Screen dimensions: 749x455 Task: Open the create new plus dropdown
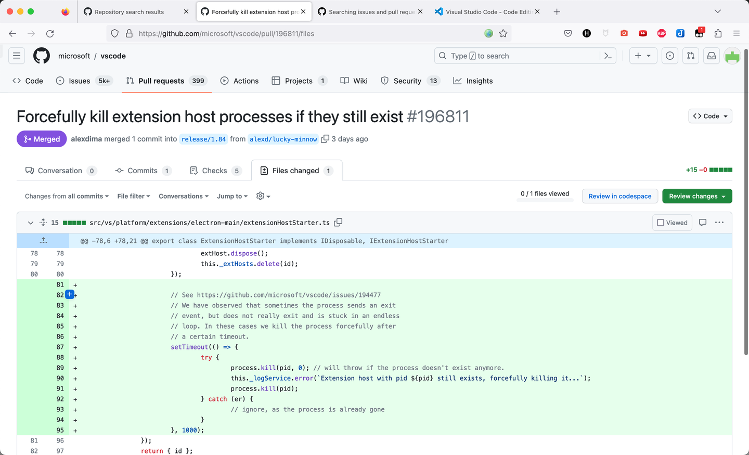pos(643,56)
